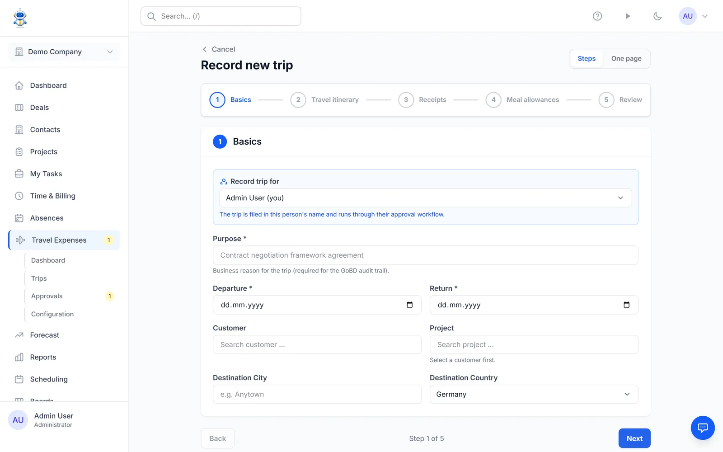Image resolution: width=723 pixels, height=452 pixels.
Task: Toggle dark mode moon icon
Action: tap(657, 16)
